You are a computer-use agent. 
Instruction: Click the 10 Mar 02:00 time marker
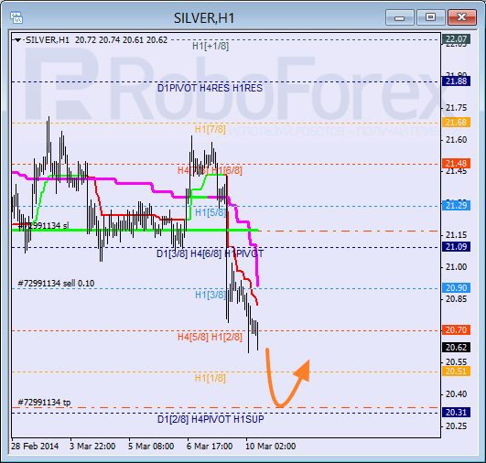coord(271,447)
